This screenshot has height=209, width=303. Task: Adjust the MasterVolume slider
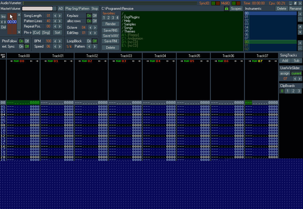point(37,9)
